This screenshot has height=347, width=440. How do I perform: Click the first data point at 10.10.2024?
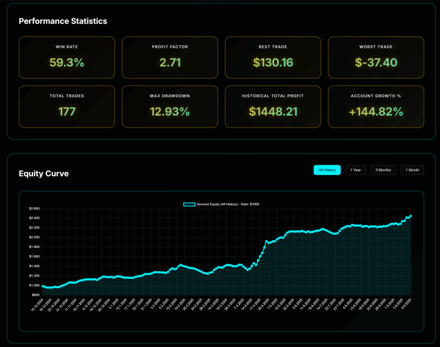[x=42, y=286]
